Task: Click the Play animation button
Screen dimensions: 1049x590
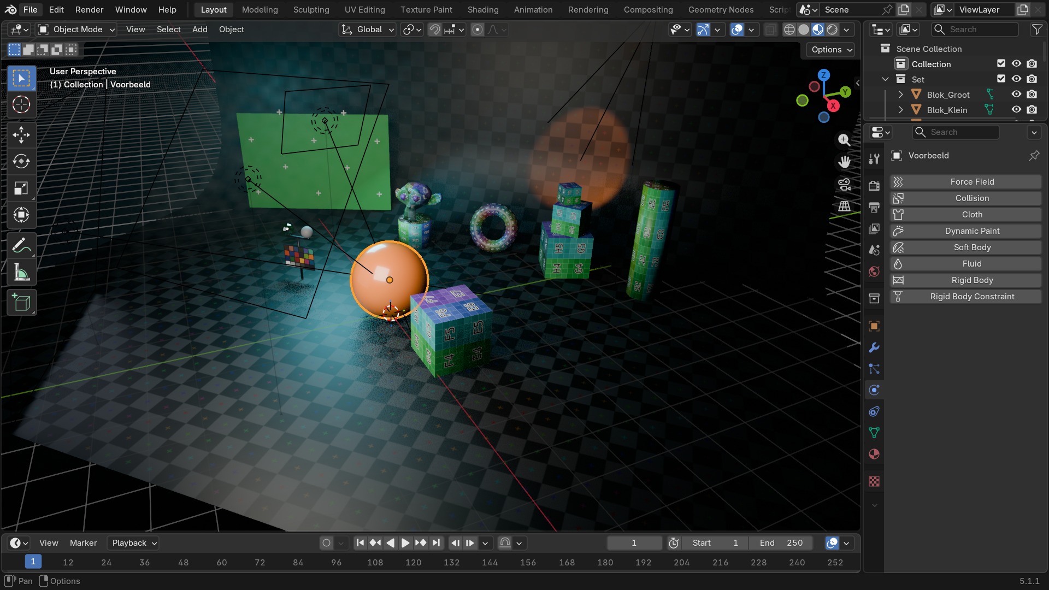Action: [x=405, y=543]
